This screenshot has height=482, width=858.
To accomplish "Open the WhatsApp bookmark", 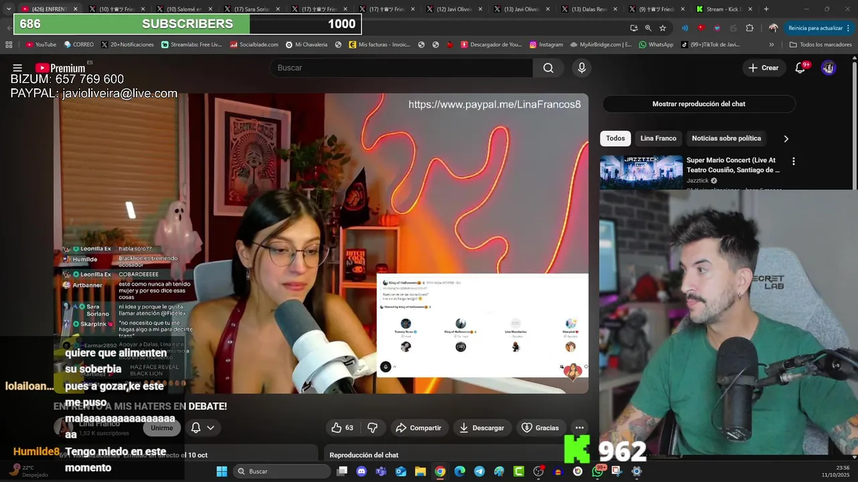I will point(656,45).
